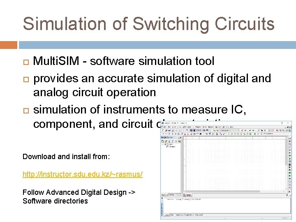Open the Results tab in spreadsheet view
Viewport: 296px width, 222px height.
pos(167,215)
